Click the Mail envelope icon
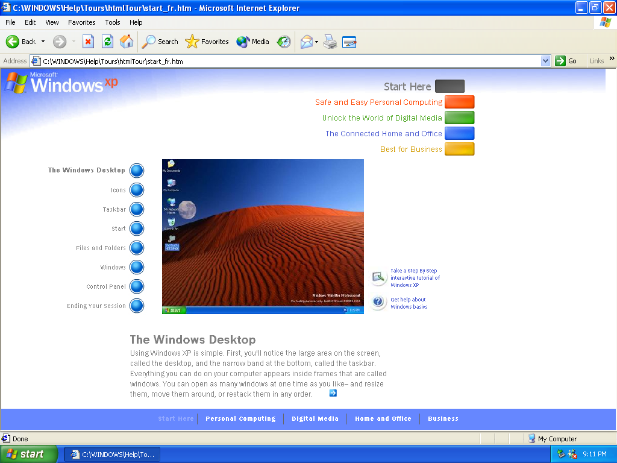Screen dimensions: 617x463 click(x=306, y=42)
